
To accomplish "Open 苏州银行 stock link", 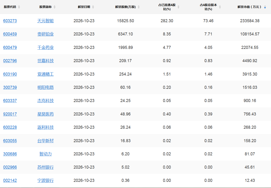I will tap(45, 167).
